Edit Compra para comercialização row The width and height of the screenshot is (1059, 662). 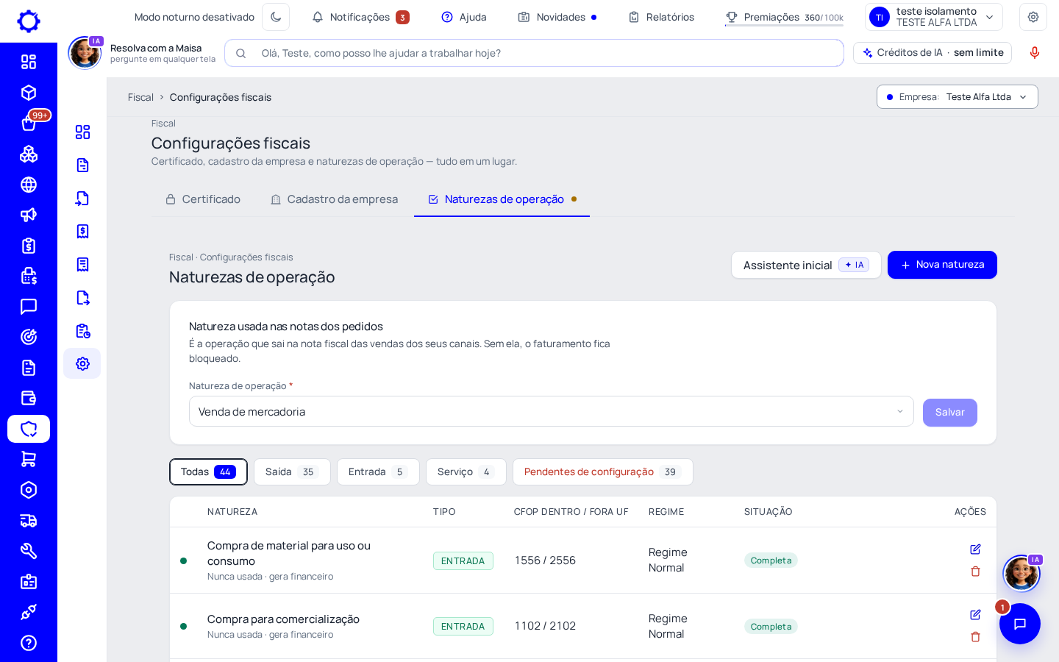[x=975, y=615]
